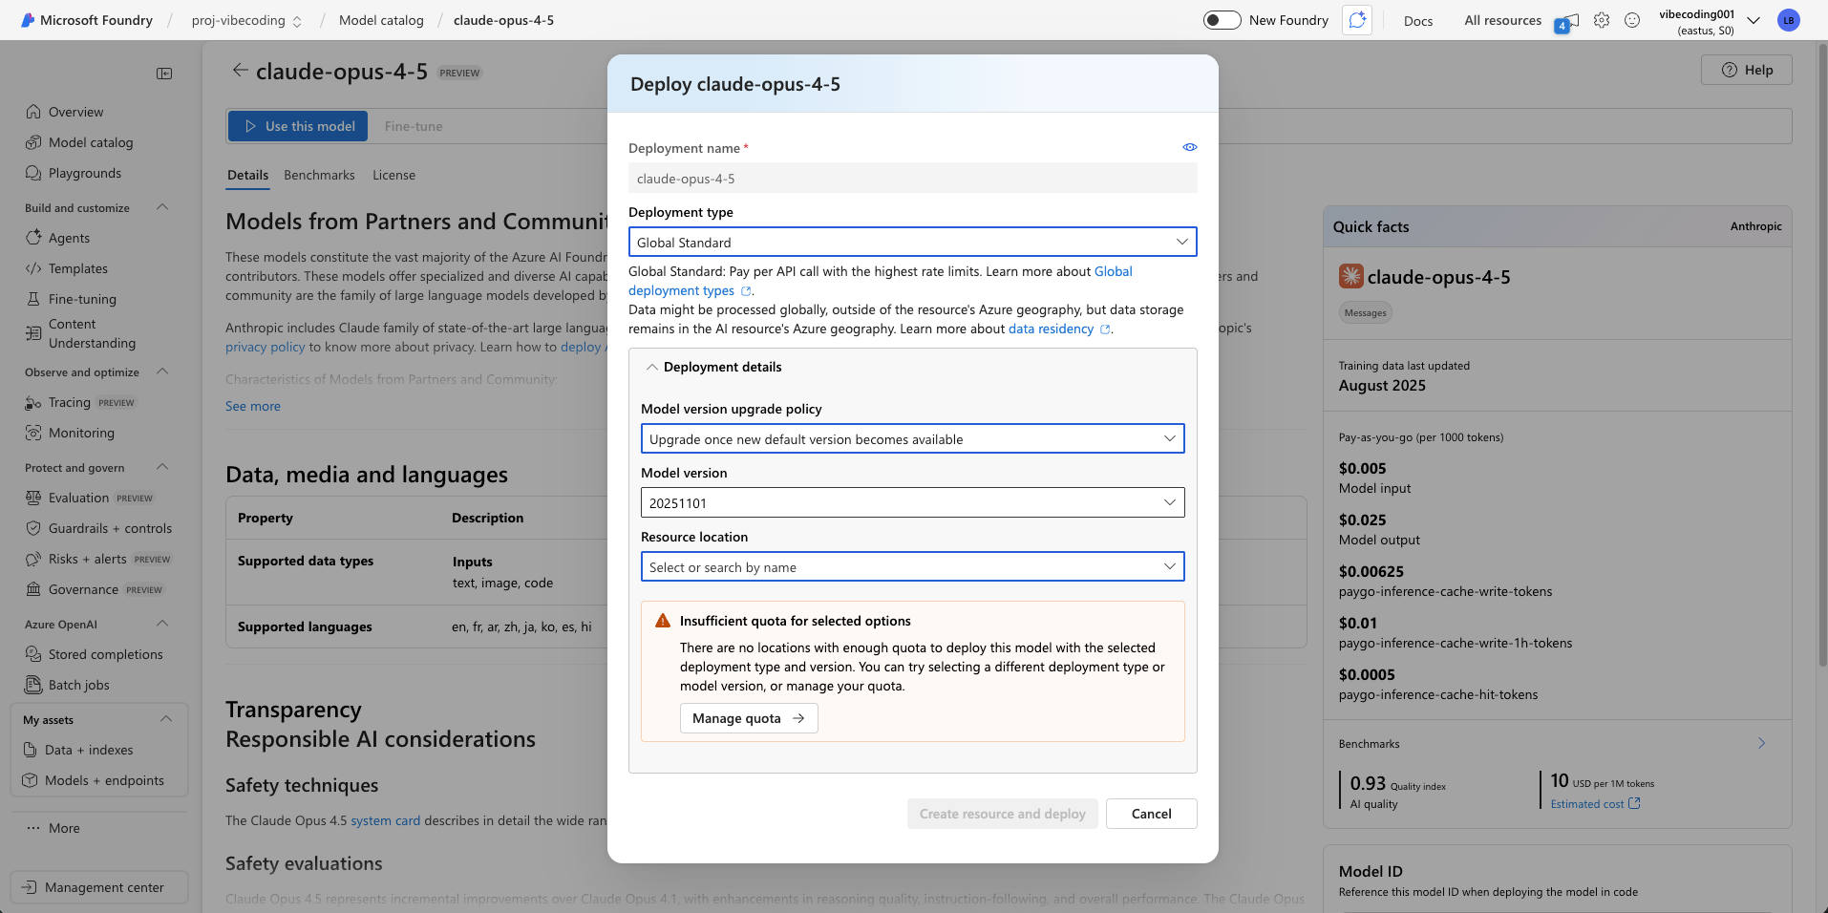1828x913 pixels.
Task: Open the announcements megaphone icon
Action: [x=1567, y=21]
